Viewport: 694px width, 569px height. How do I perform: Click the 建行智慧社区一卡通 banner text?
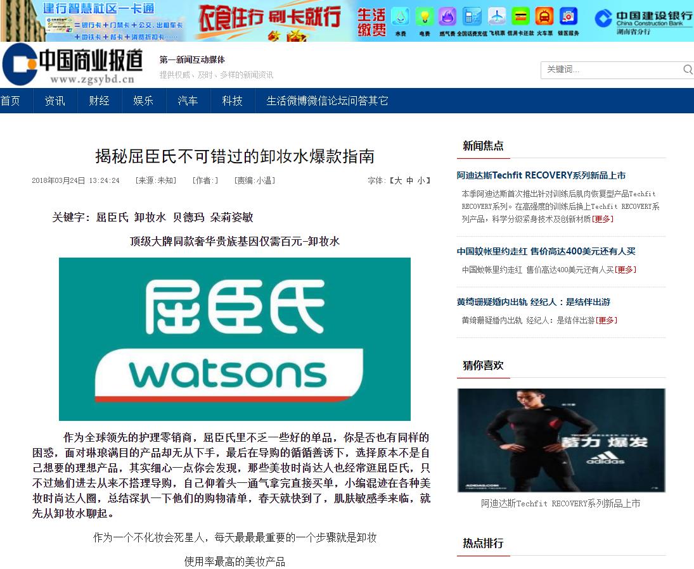click(98, 8)
